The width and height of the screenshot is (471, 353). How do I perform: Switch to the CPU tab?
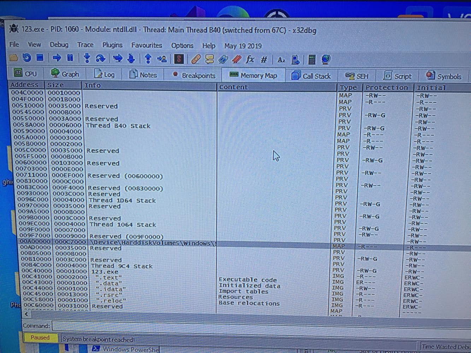[25, 73]
